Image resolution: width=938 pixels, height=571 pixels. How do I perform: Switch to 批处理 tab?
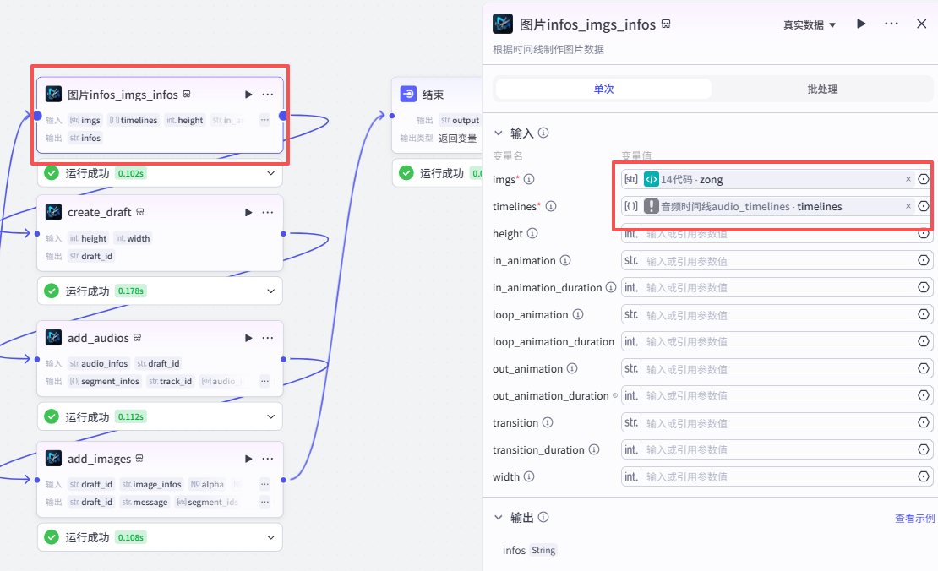822,89
